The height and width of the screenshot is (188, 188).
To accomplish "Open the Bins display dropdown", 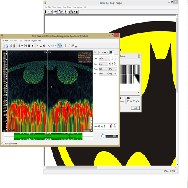I will pos(104,74).
